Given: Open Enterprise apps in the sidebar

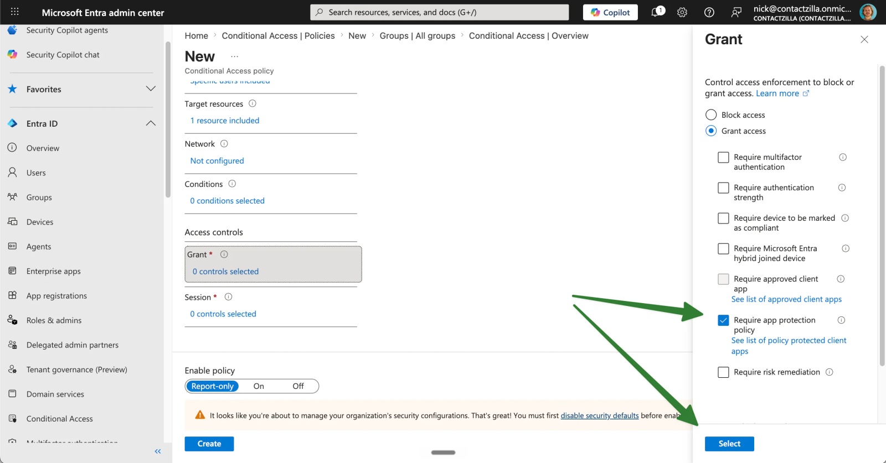Looking at the screenshot, I should [54, 271].
